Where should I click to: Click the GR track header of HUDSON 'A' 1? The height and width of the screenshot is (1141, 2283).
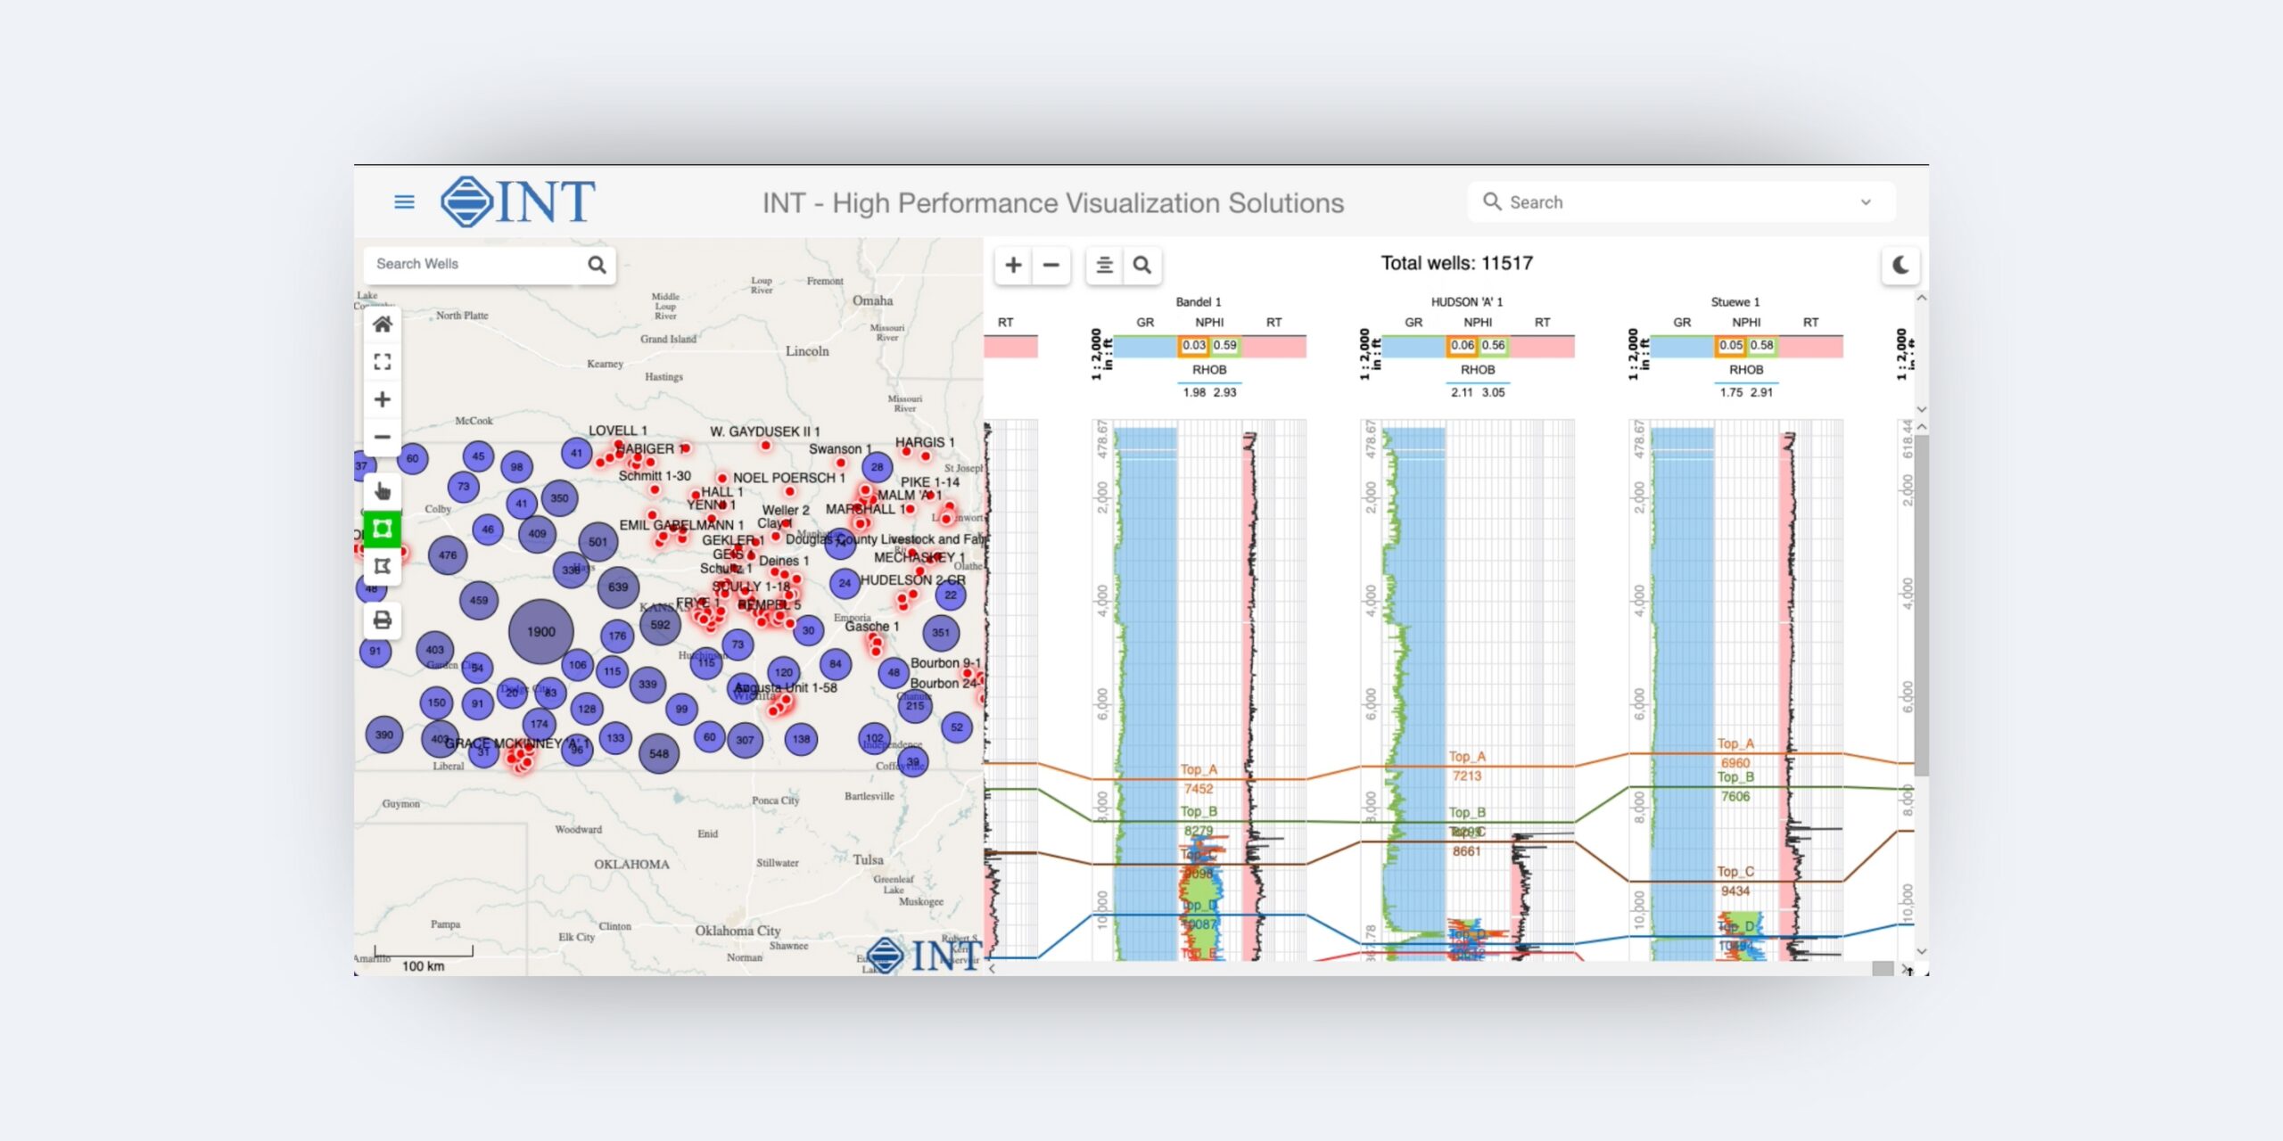pyautogui.click(x=1413, y=323)
